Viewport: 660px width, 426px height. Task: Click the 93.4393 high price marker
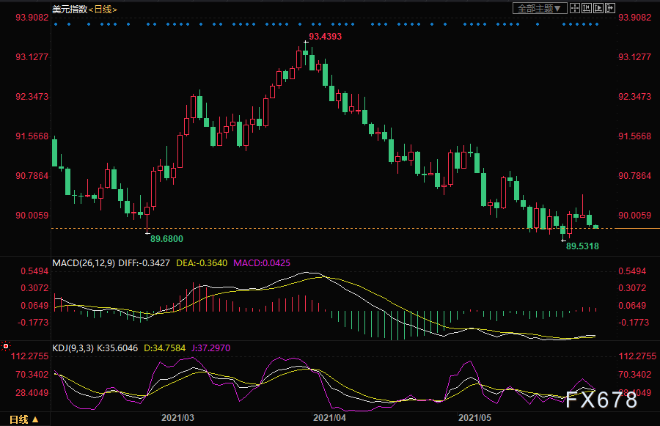point(326,37)
